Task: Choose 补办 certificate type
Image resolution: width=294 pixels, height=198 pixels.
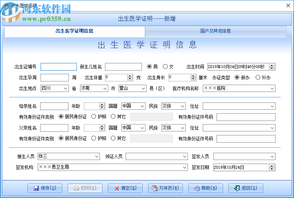Action: pyautogui.click(x=258, y=77)
